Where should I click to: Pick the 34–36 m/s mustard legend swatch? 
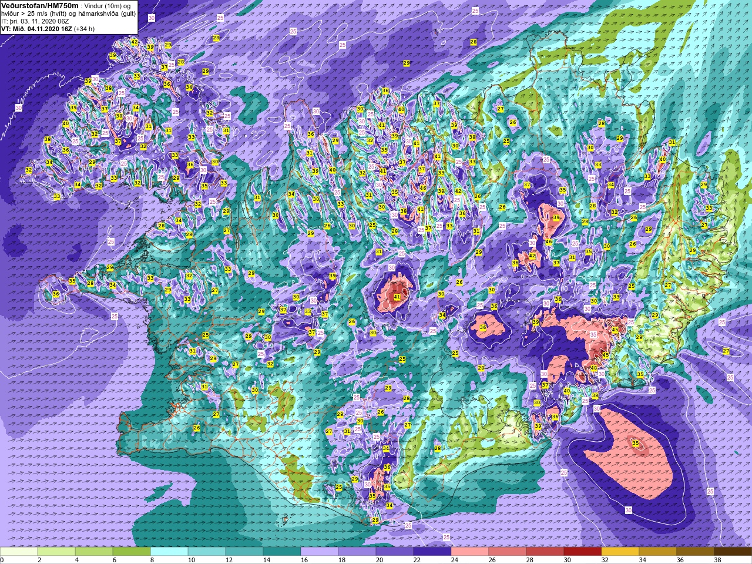pyautogui.click(x=658, y=552)
